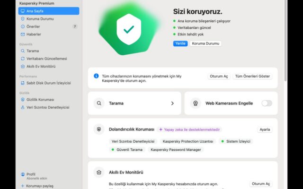Click the sparkle icon before Yapay zeka label

coord(160,129)
